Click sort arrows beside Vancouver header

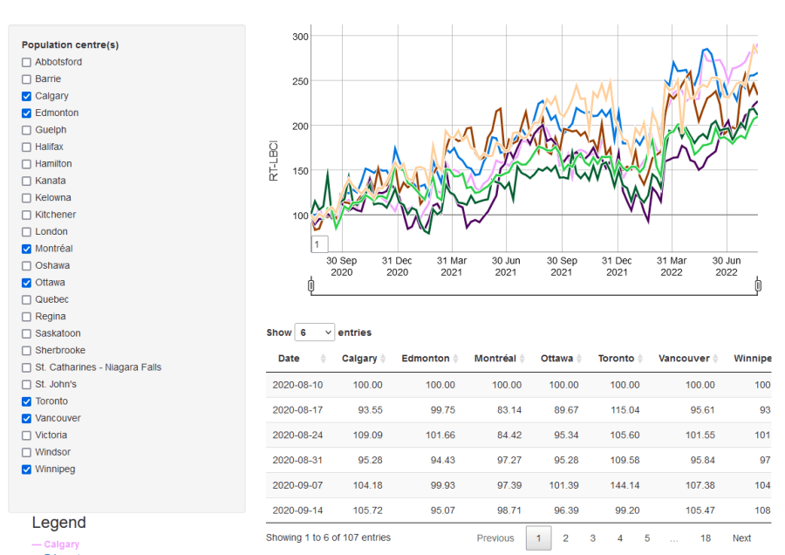click(717, 359)
